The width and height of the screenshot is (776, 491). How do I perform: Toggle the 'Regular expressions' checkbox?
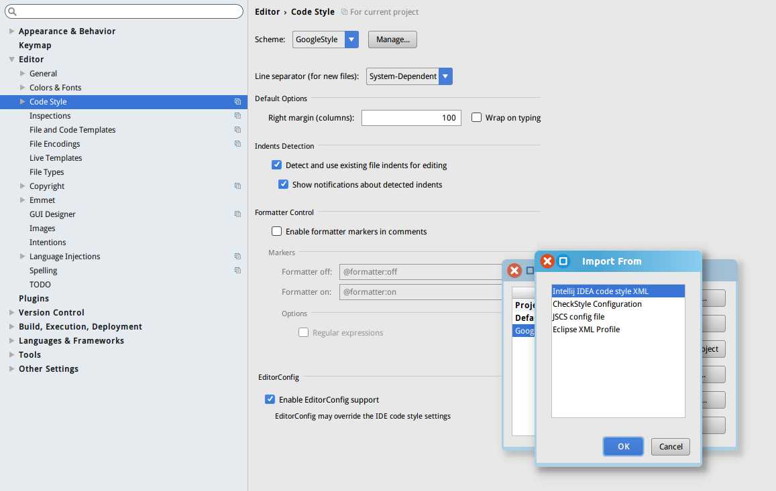[303, 332]
